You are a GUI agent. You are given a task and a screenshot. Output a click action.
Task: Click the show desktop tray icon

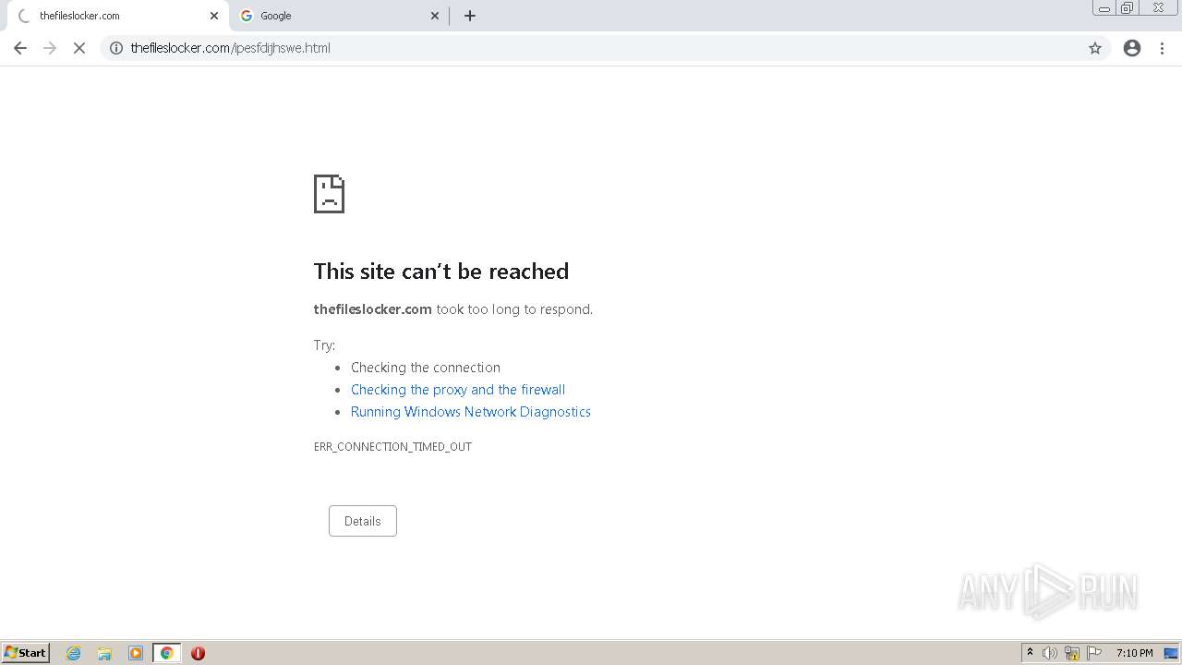click(1171, 653)
